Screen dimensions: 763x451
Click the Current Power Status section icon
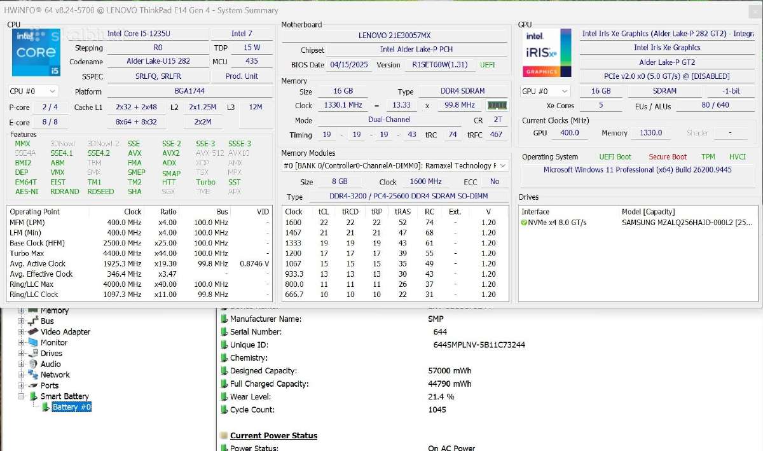pyautogui.click(x=224, y=436)
